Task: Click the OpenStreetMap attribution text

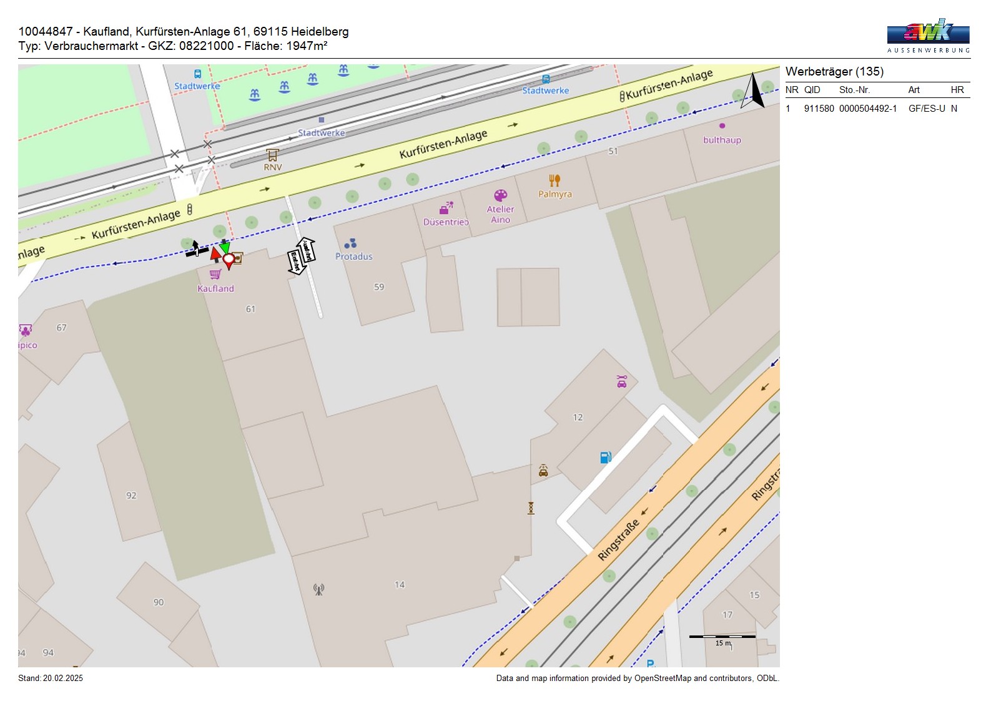Action: click(637, 678)
